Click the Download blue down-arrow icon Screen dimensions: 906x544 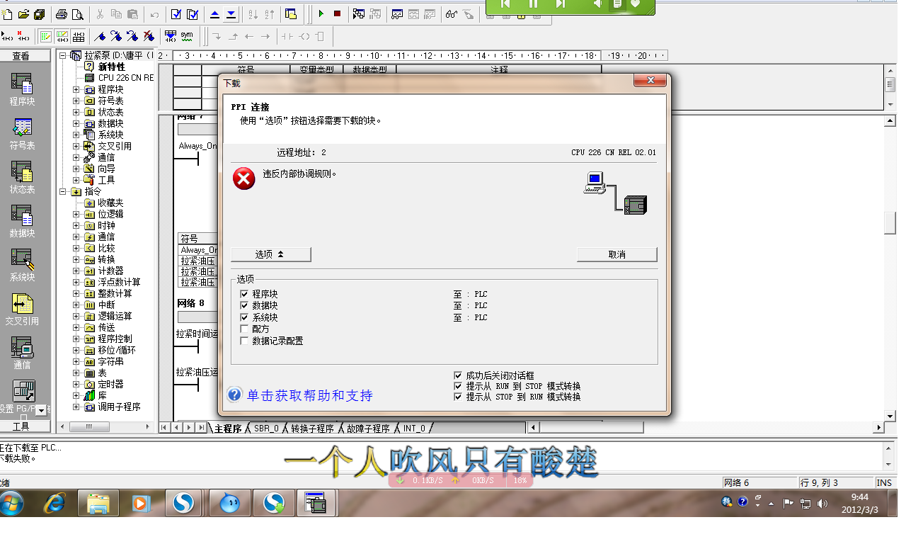[x=231, y=14]
